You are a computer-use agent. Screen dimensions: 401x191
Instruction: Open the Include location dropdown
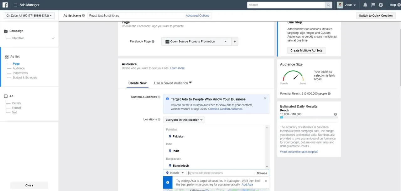[175, 173]
